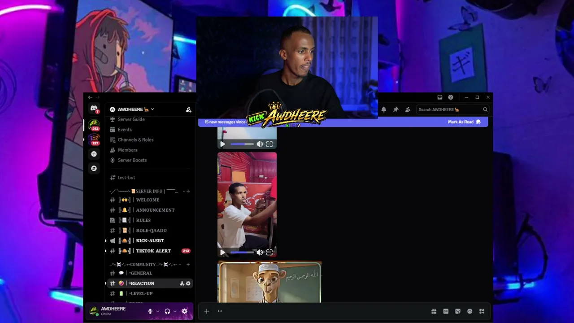Open the server icon with 127 badge
574x323 pixels.
point(94,139)
